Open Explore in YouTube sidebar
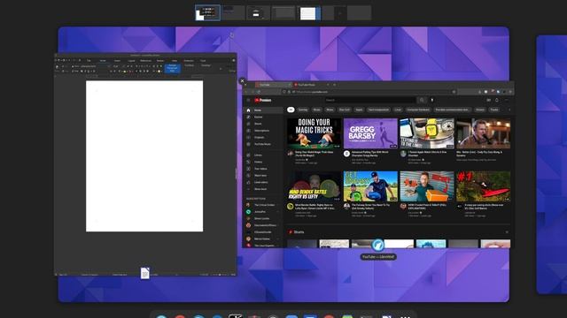The height and width of the screenshot is (318, 567). [263, 117]
